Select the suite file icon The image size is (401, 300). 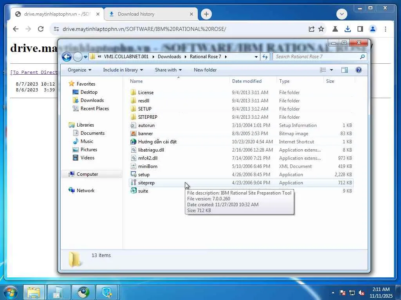[133, 191]
